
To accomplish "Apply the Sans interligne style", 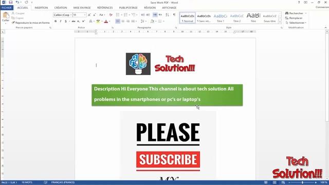I will pyautogui.click(x=204, y=18).
